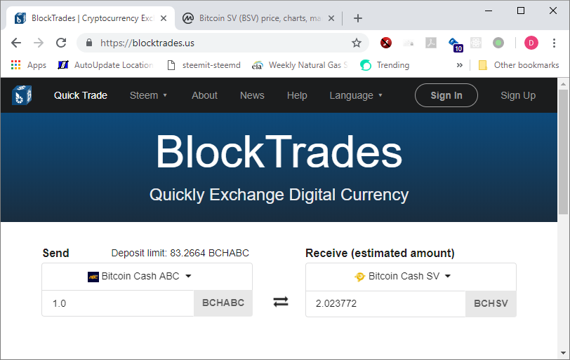Open the Weekly Natural Gas bookmark
Image resolution: width=570 pixels, height=360 pixels.
(300, 65)
